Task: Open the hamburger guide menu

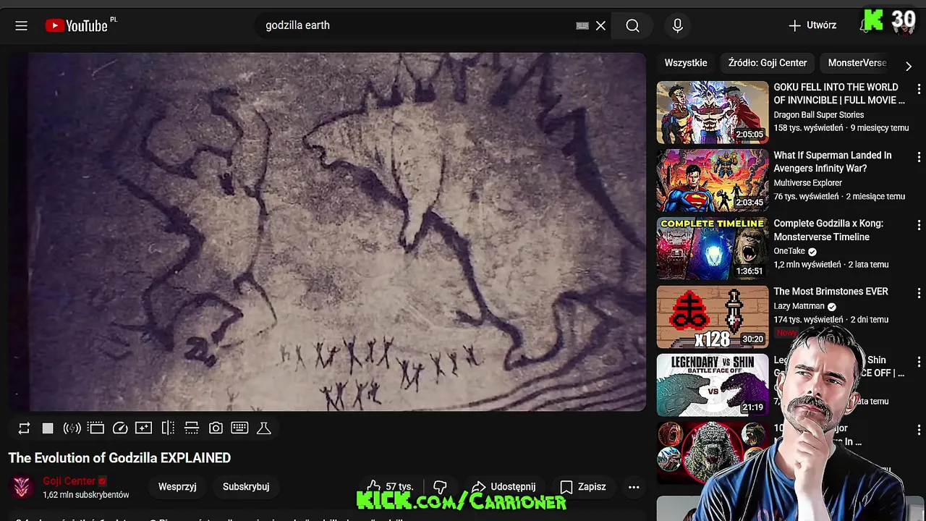Action: click(x=21, y=25)
